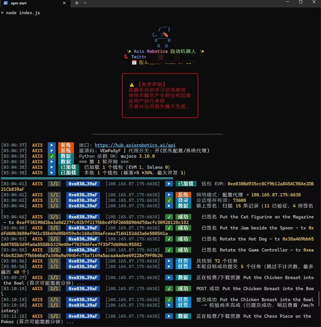Click the timestamp [03:04:58]
321x327 pixels.
pyautogui.click(x=14, y=250)
